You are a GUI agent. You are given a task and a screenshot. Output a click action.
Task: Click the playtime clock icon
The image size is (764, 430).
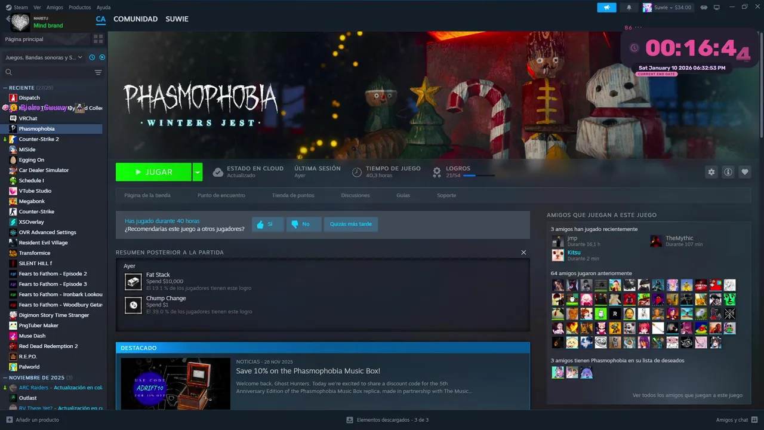[356, 172]
